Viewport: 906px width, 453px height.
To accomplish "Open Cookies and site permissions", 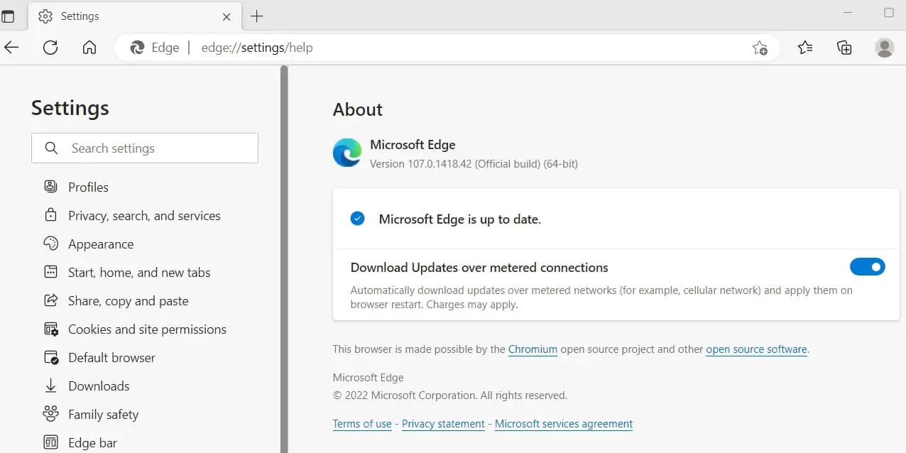I will (x=147, y=329).
